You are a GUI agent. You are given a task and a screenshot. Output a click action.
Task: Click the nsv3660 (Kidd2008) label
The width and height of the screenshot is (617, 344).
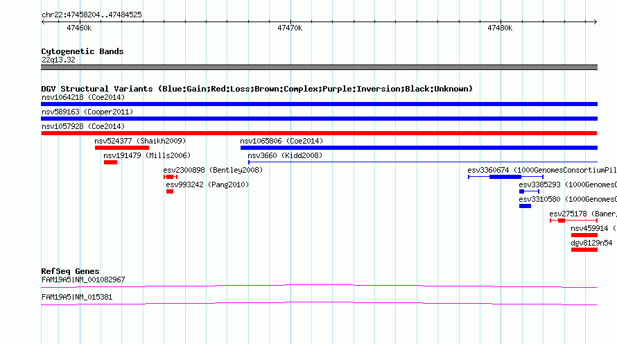click(x=285, y=155)
